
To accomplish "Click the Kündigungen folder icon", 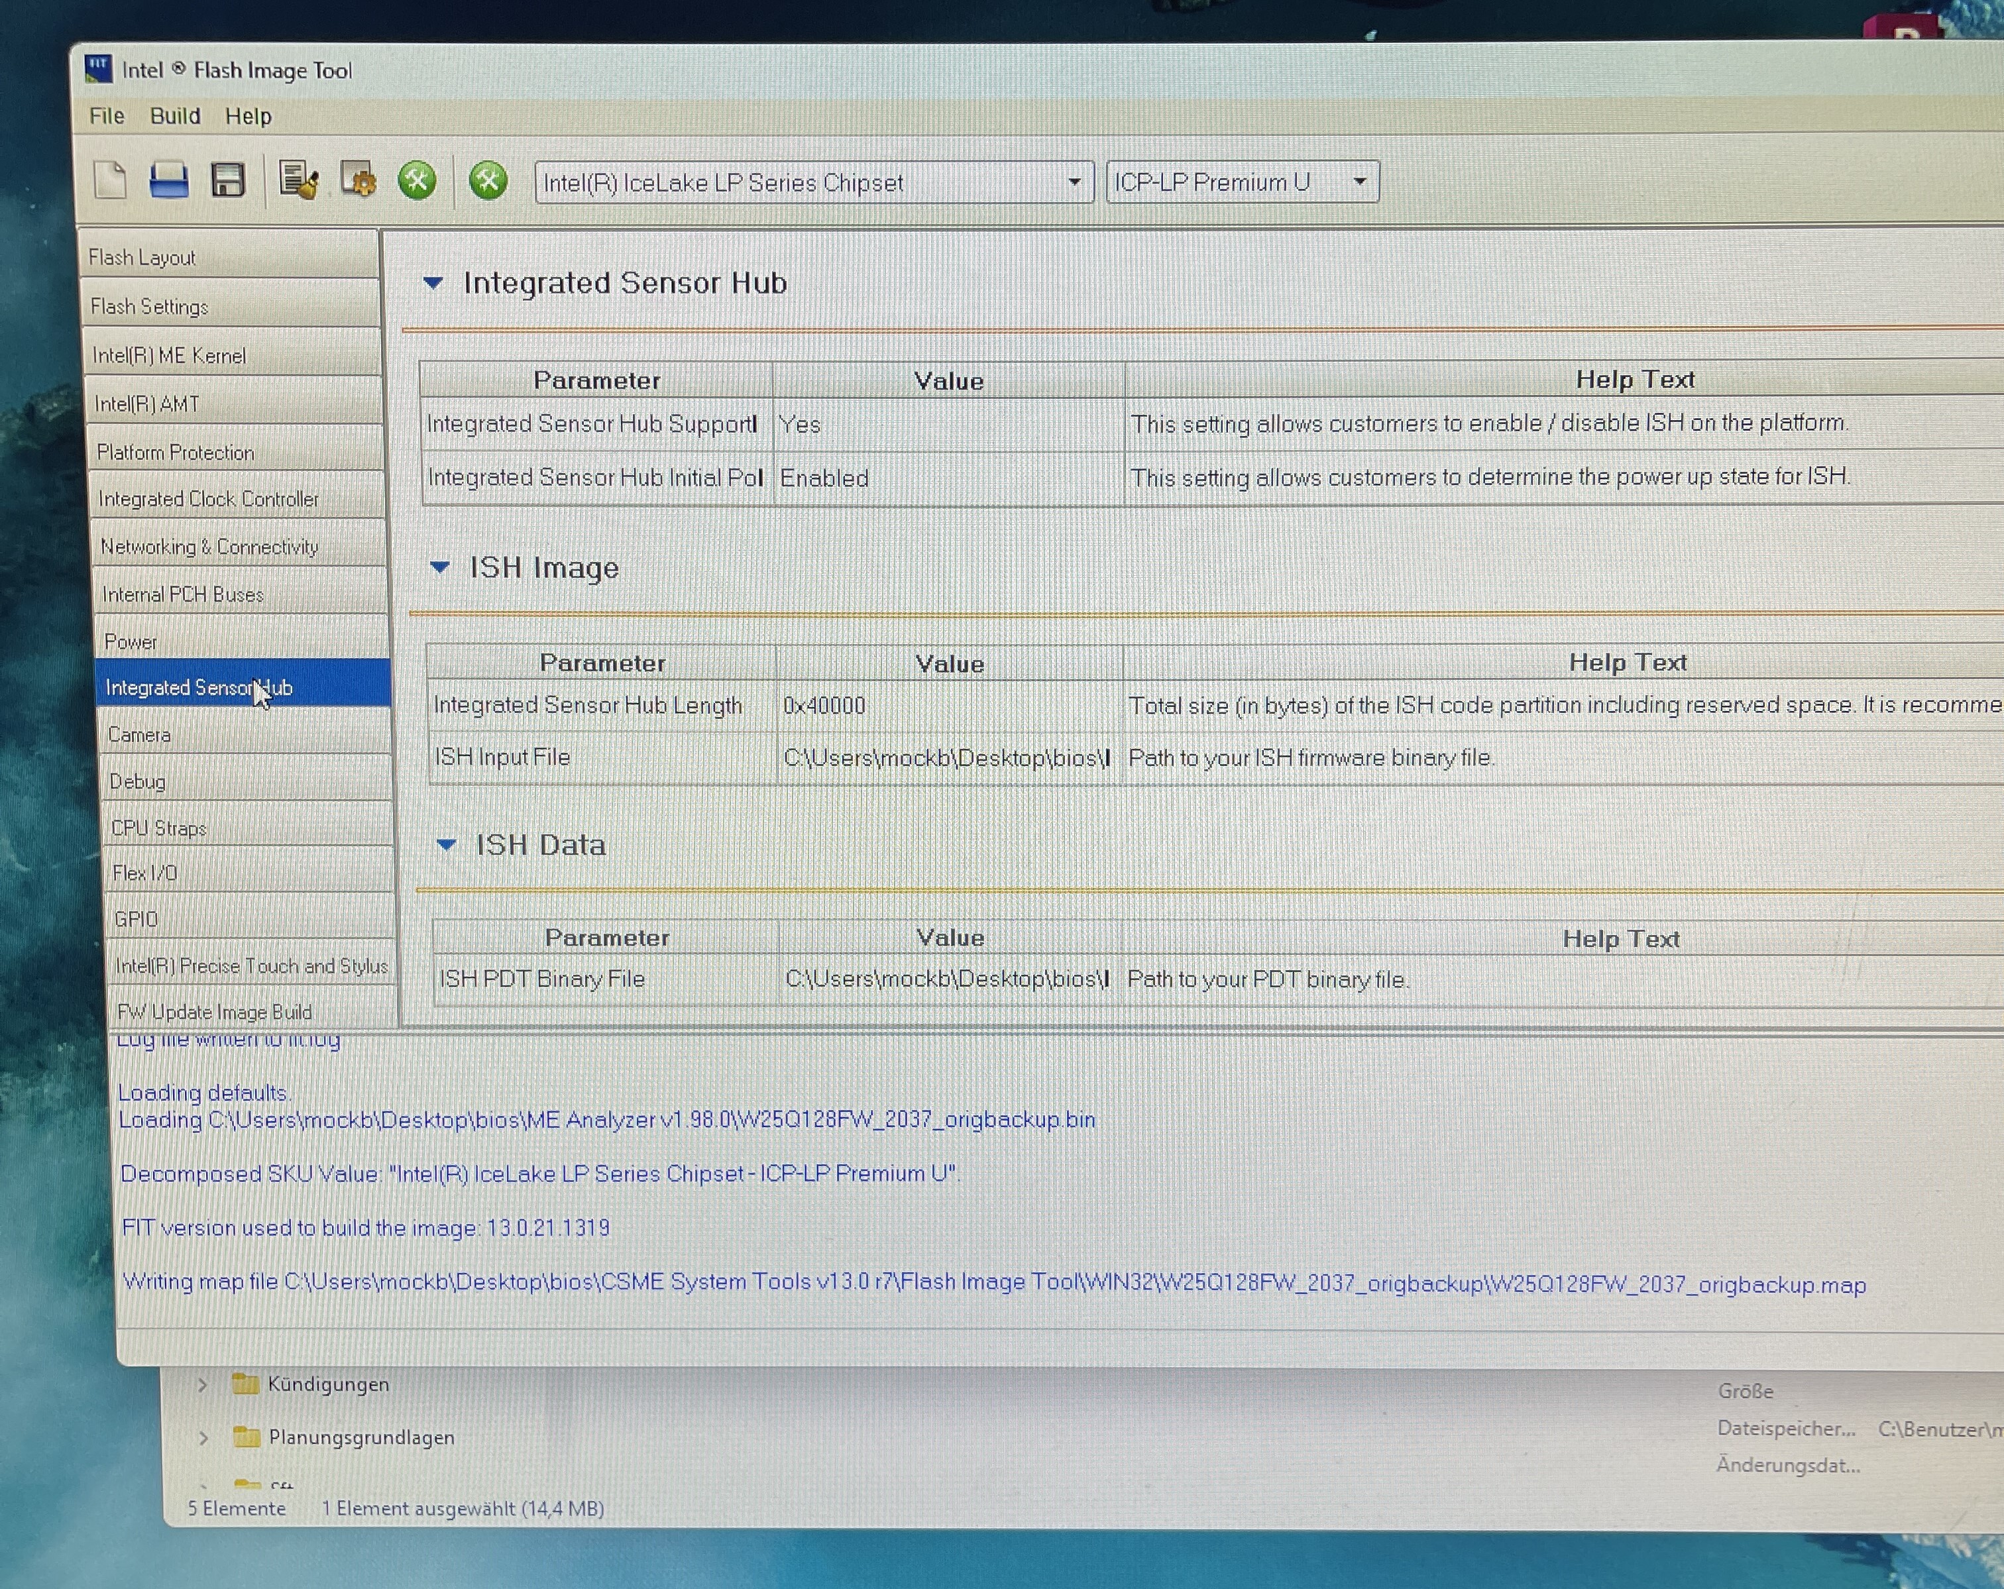I will [245, 1384].
